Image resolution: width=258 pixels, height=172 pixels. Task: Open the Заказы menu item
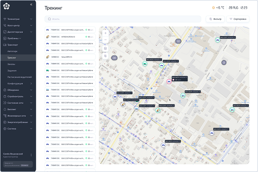pyautogui.click(x=11, y=64)
